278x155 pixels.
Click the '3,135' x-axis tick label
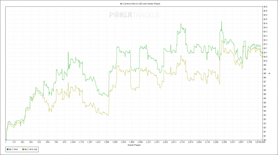click(x=207, y=142)
